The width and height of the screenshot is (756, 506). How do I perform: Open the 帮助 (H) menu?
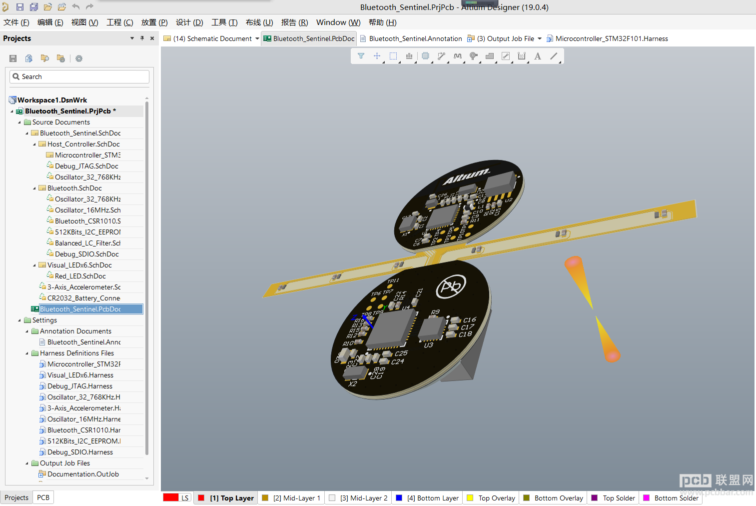point(383,22)
